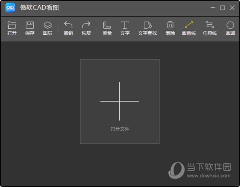Close the 傲软CAD看图 window
The width and height of the screenshot is (240, 187).
[x=232, y=8]
